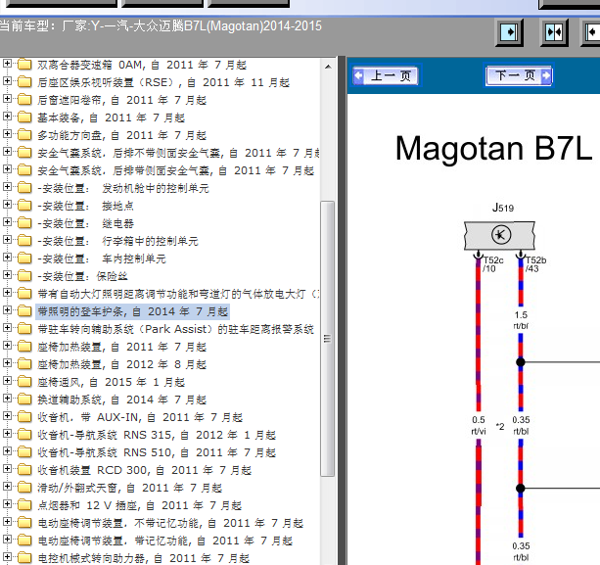Image resolution: width=600 pixels, height=565 pixels.
Task: Click the Magotan B7L diagram title
Action: point(493,149)
